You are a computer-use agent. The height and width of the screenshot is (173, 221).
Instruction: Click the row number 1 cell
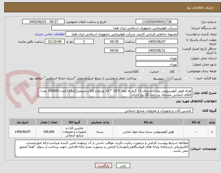pyautogui.click(x=212, y=132)
